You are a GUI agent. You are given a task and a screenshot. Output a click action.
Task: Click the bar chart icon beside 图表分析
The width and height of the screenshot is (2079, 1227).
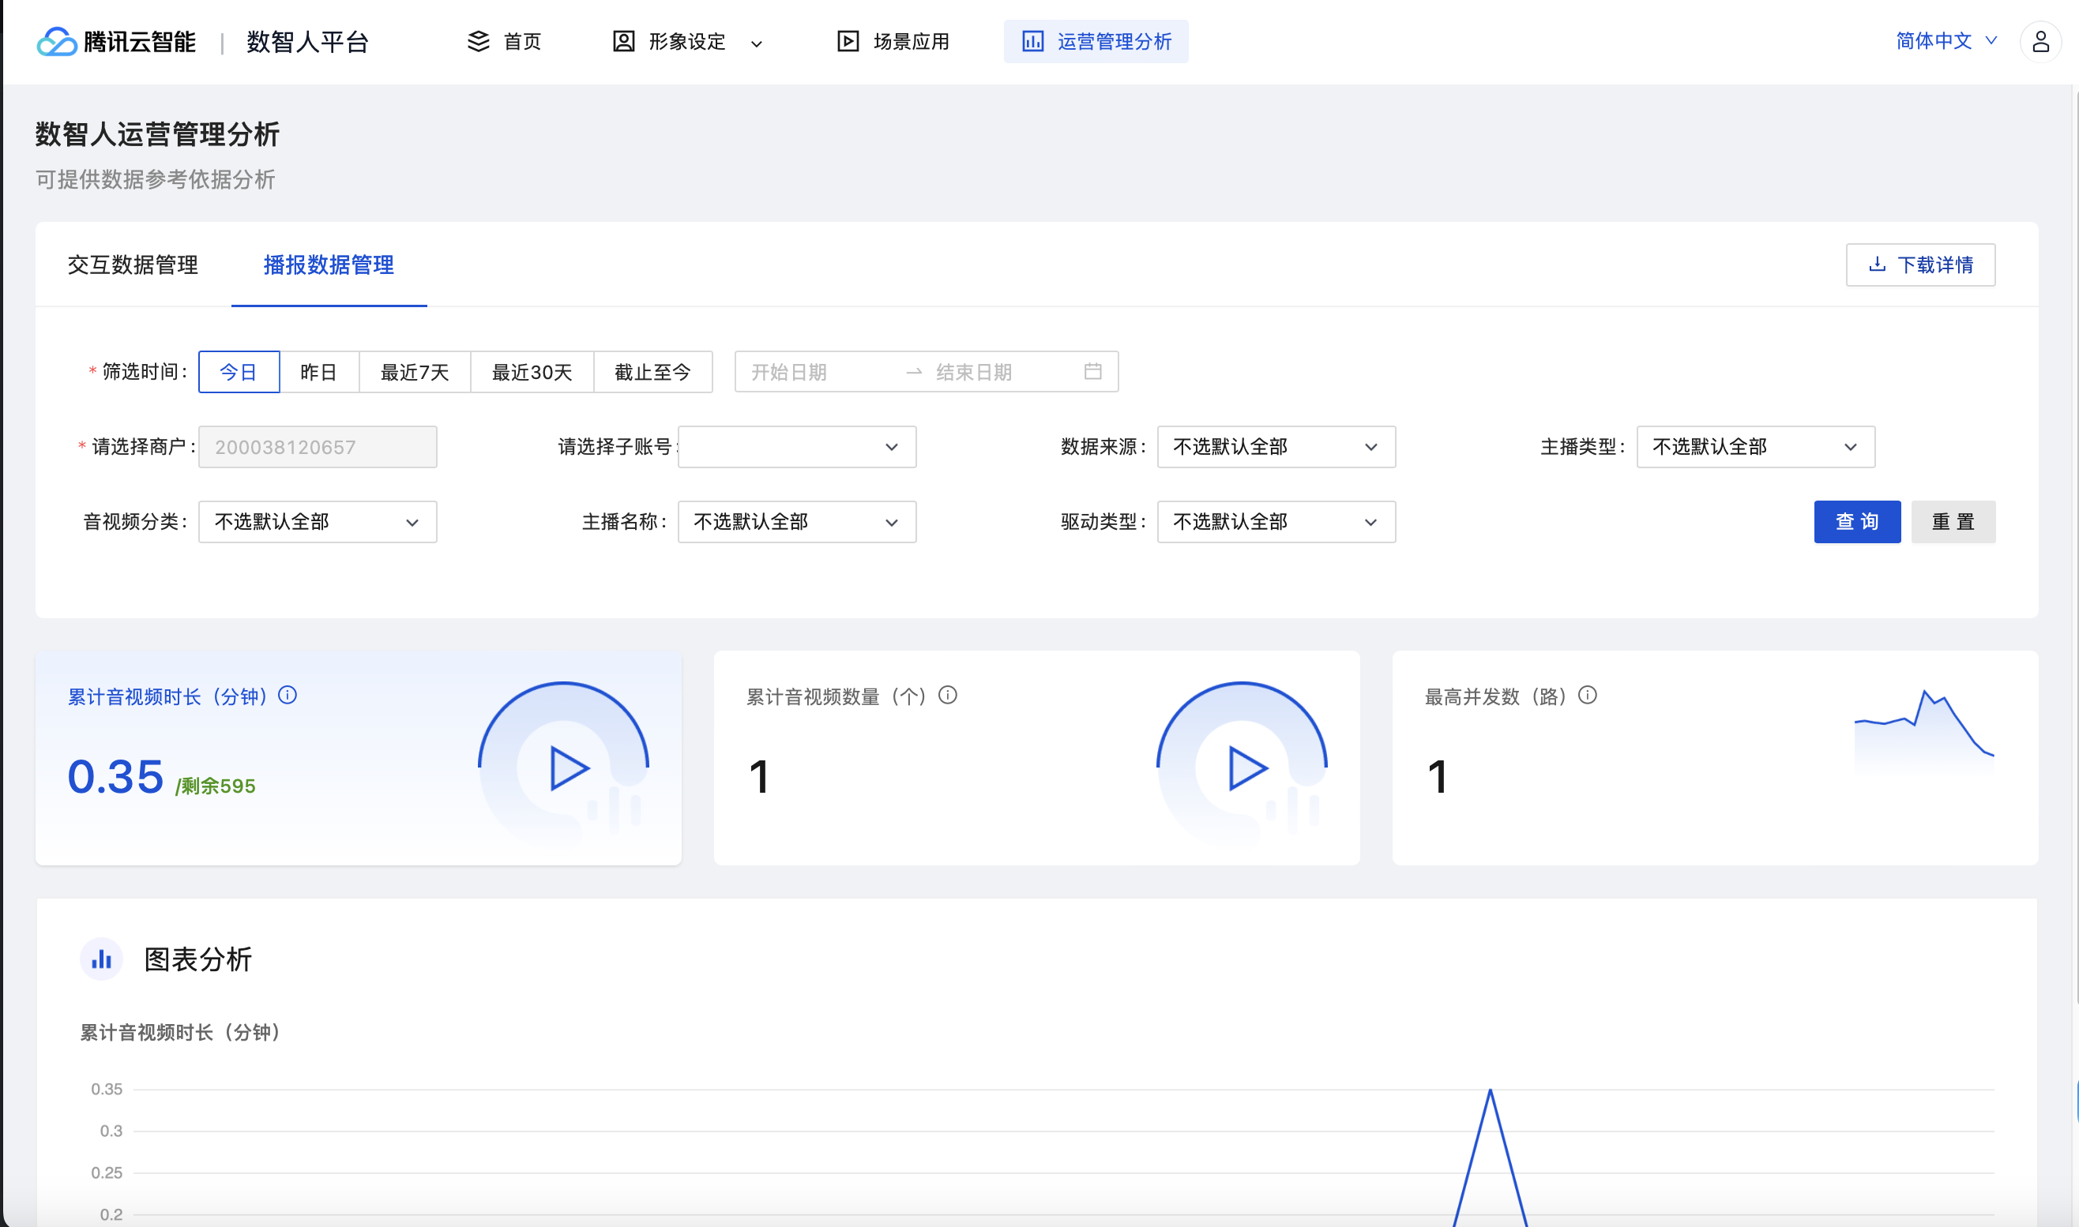coord(102,959)
